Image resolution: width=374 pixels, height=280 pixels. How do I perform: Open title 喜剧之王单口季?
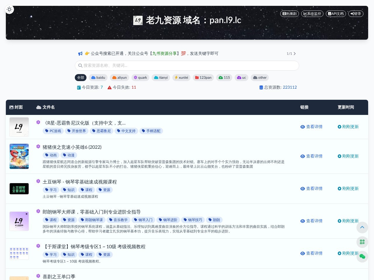(59, 276)
